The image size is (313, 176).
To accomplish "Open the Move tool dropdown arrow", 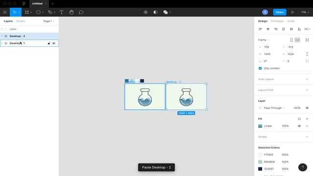I will pyautogui.click(x=19, y=12).
